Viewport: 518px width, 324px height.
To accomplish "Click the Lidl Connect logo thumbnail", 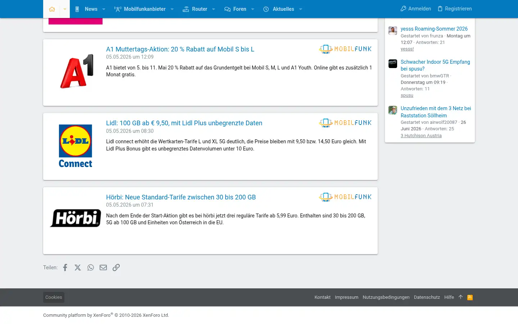I will pos(76,146).
